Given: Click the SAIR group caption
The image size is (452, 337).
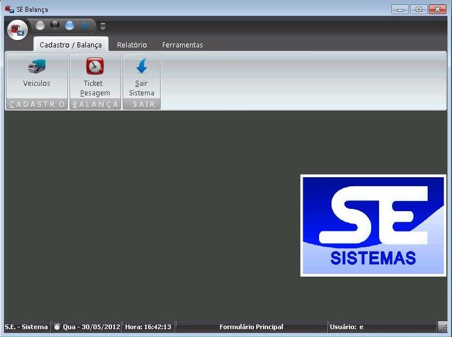Looking at the screenshot, I should [x=142, y=104].
